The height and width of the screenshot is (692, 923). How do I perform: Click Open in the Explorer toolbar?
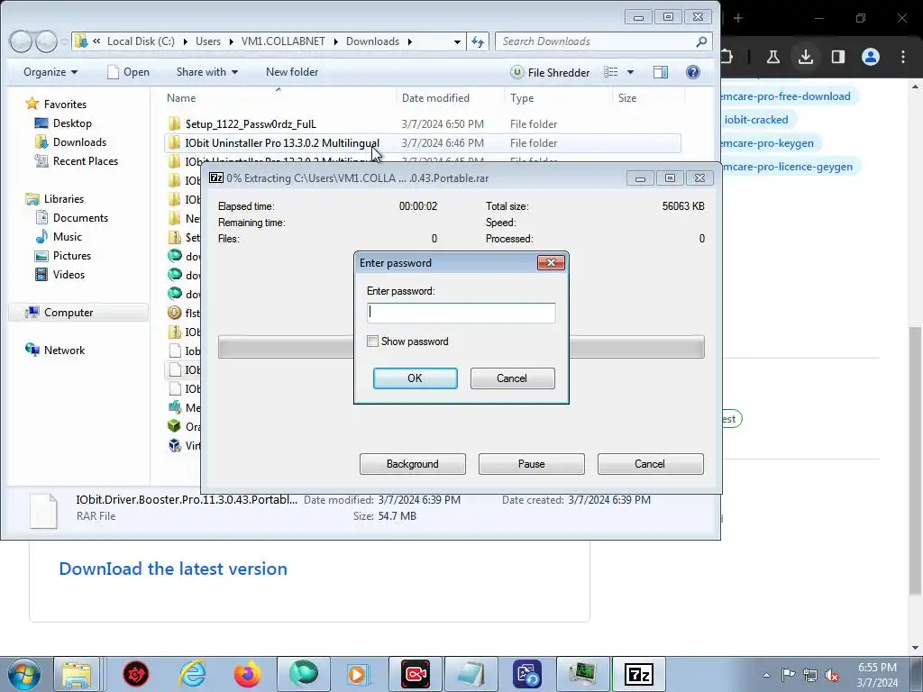(128, 72)
